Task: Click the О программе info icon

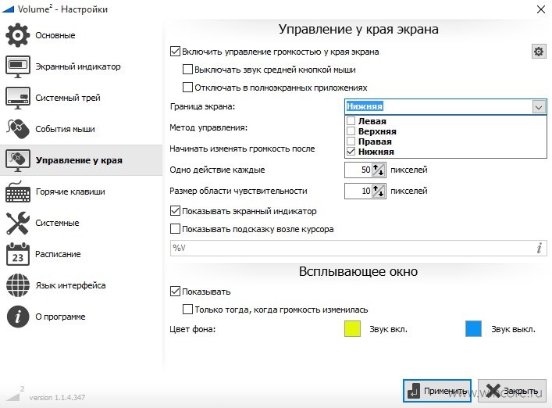Action: pos(18,317)
